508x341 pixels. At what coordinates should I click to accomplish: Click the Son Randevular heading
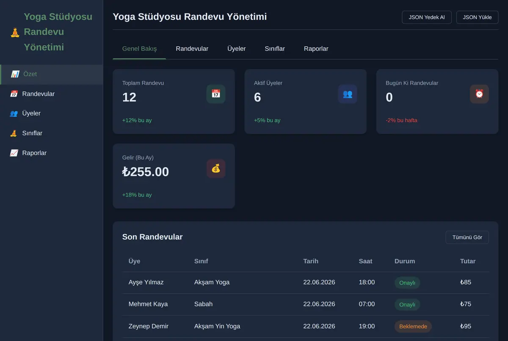click(152, 237)
